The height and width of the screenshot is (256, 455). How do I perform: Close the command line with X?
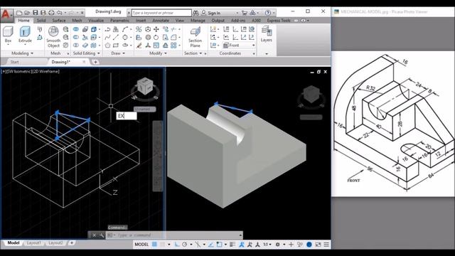(94, 235)
